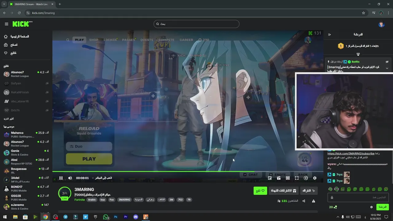Screen dimensions: 393x221
Task: Expand the gift leaderboard arrow in chat
Action: point(358,54)
